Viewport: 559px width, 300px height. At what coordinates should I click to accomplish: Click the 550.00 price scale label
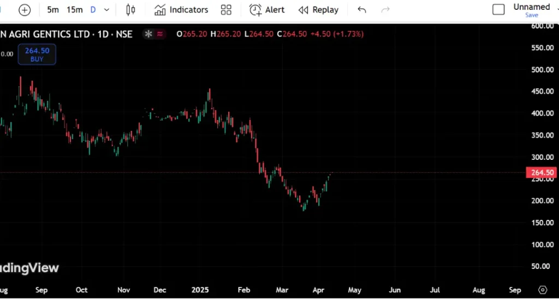[542, 48]
